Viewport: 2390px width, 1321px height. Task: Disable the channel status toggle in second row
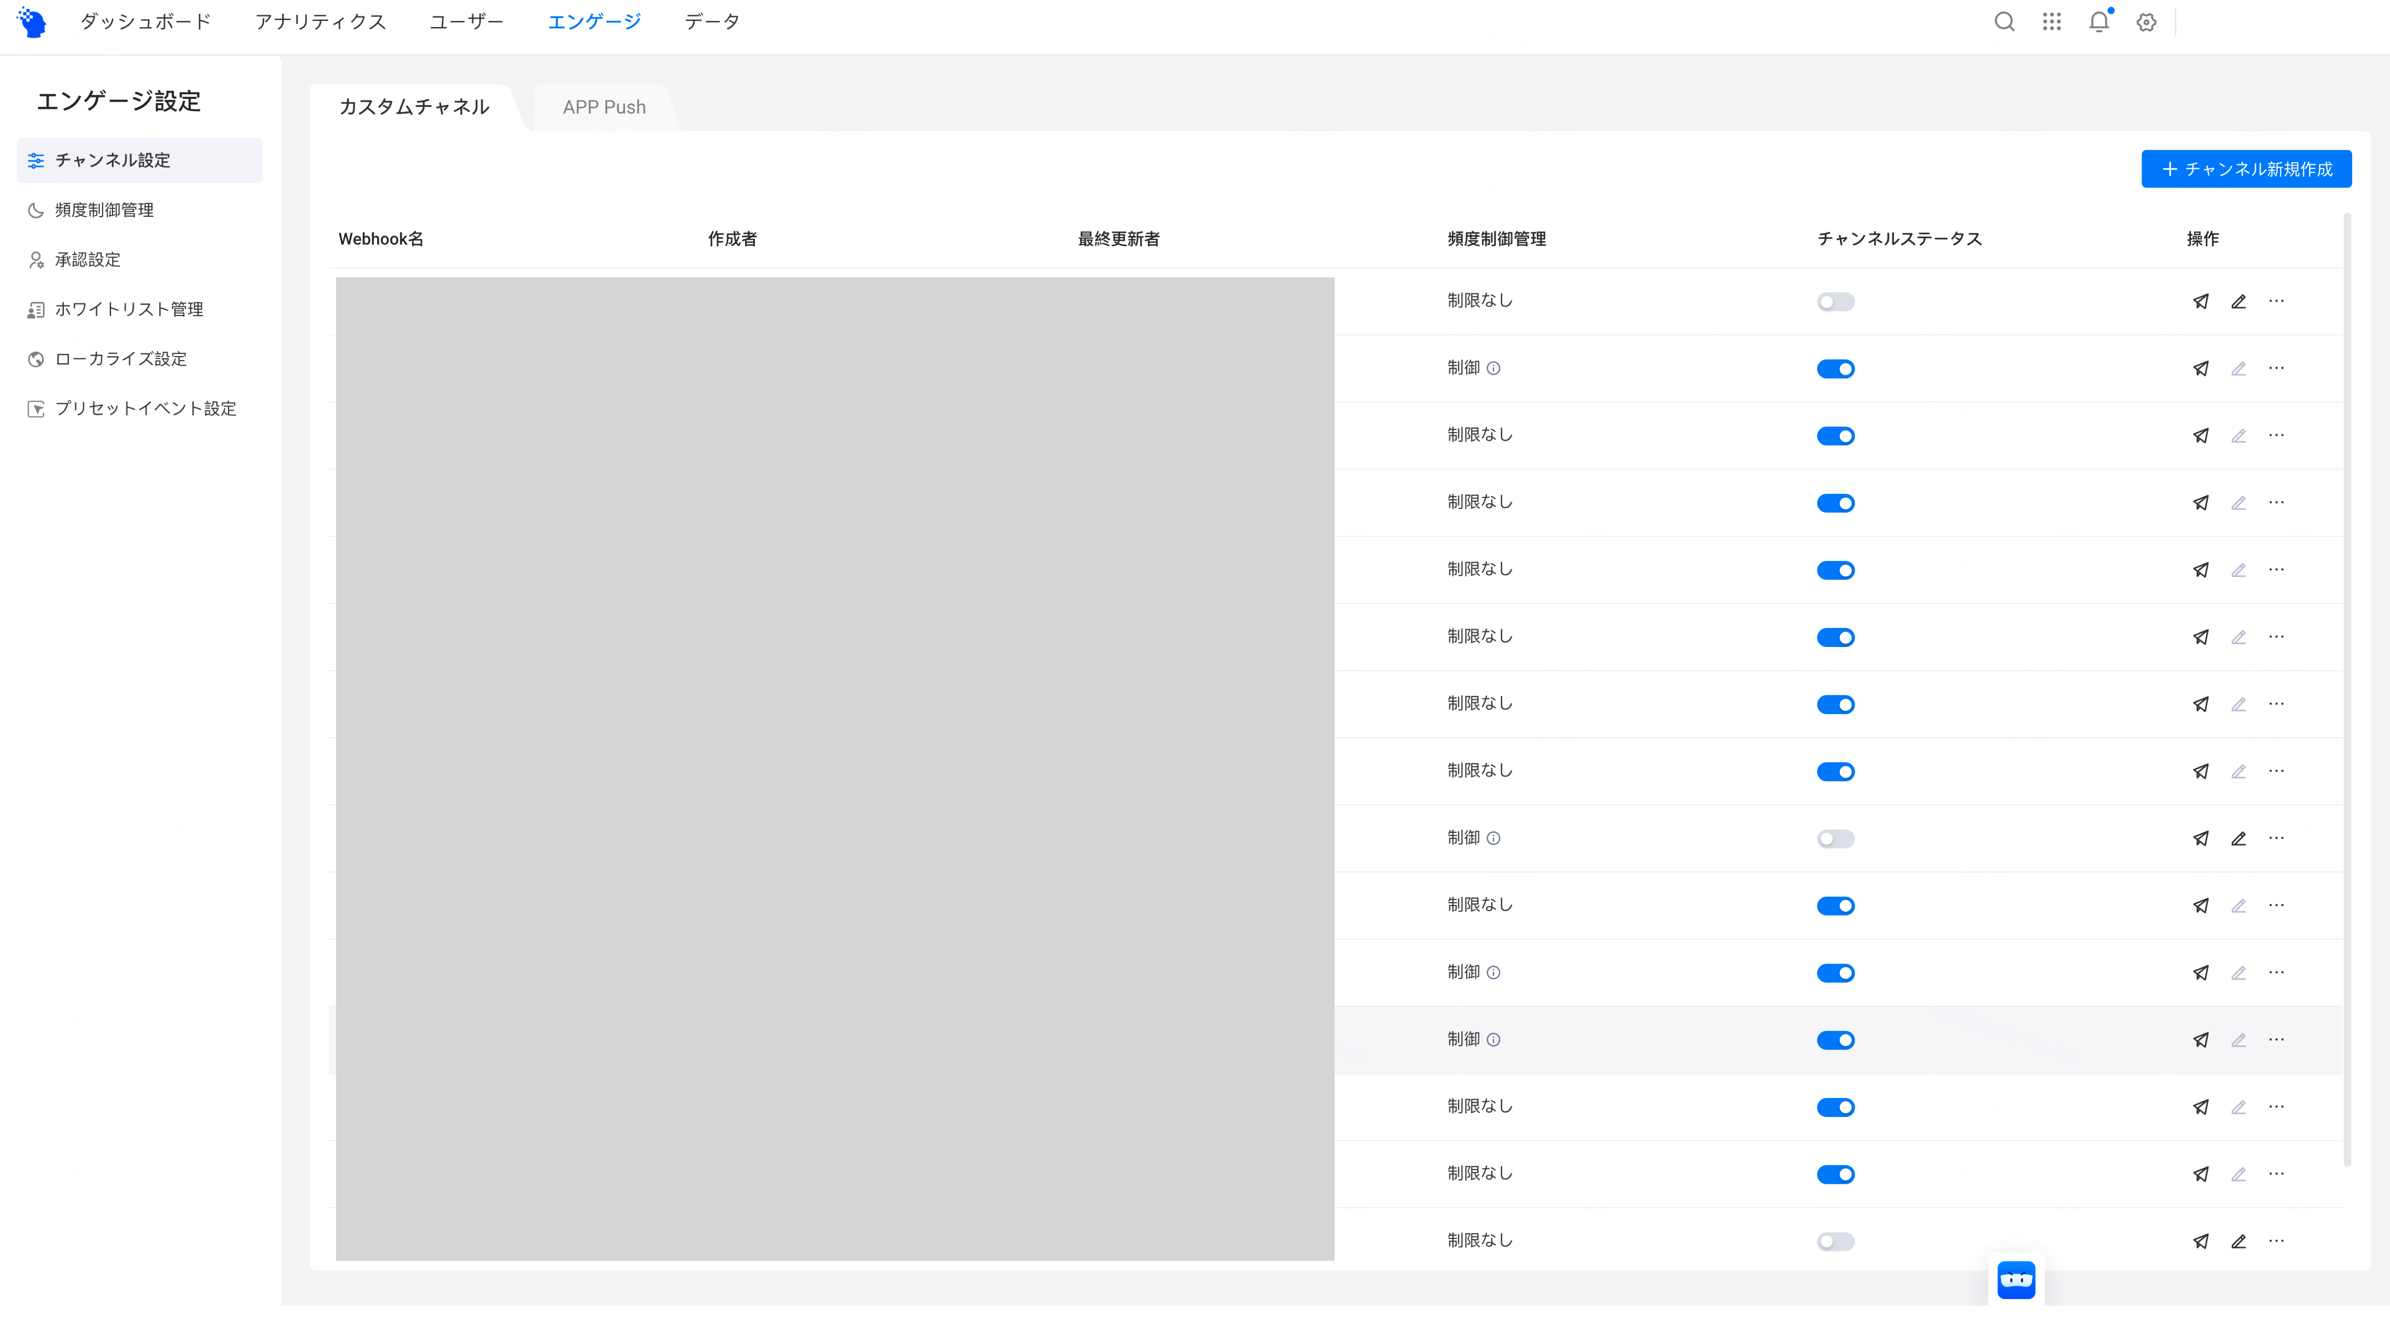coord(1835,369)
